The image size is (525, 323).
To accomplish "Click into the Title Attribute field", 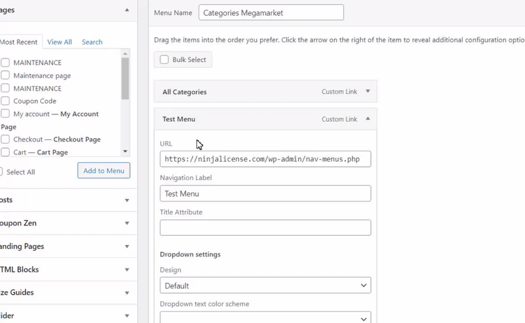I will pyautogui.click(x=265, y=228).
